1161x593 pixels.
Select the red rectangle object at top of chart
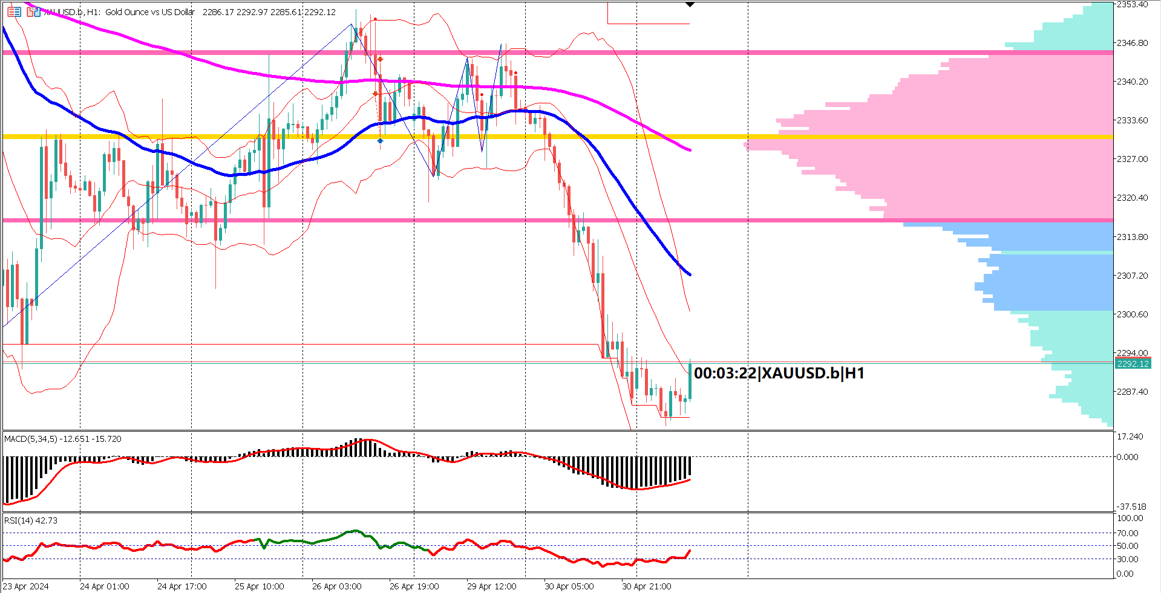(647, 11)
